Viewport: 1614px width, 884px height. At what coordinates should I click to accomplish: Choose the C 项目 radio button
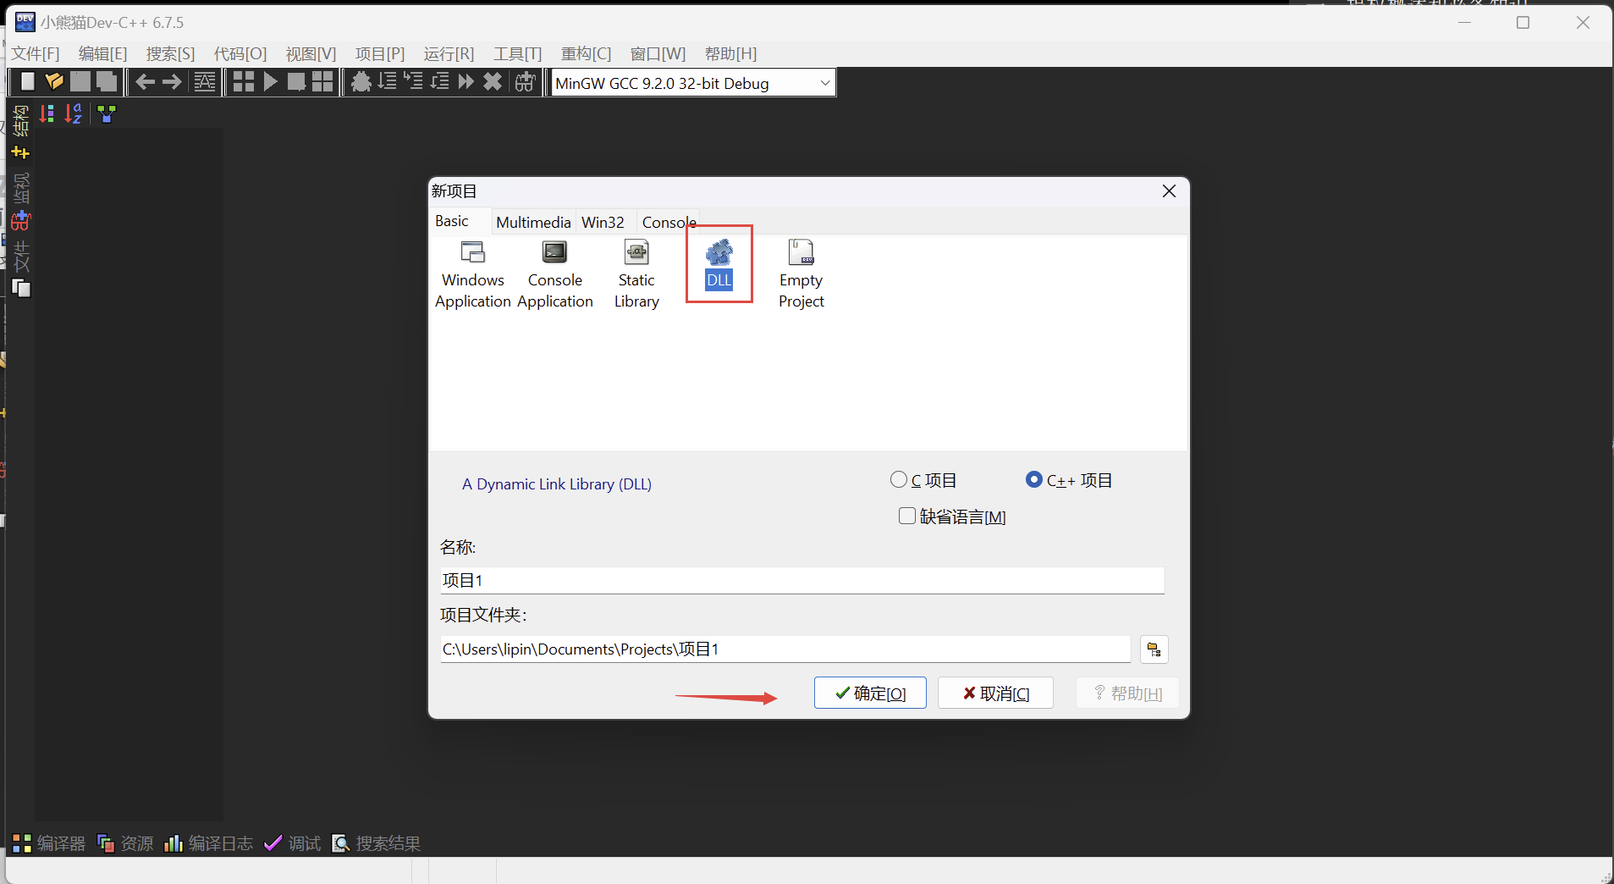pos(923,480)
